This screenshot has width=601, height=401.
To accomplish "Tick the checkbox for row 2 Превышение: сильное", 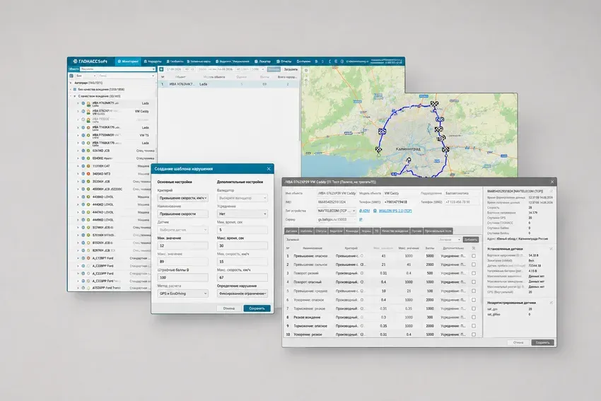I will pyautogui.click(x=474, y=265).
